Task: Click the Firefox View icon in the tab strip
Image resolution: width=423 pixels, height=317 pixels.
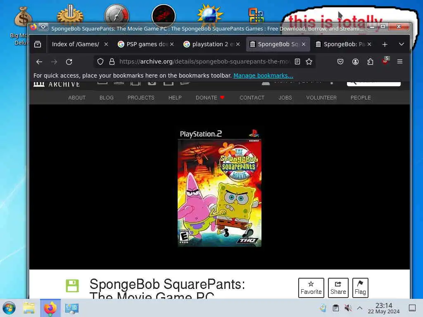Action: point(38,44)
